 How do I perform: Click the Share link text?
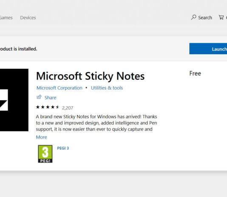point(51,98)
